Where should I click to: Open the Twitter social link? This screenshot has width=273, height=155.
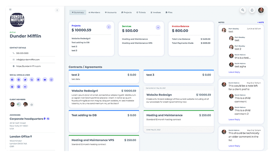25,80
